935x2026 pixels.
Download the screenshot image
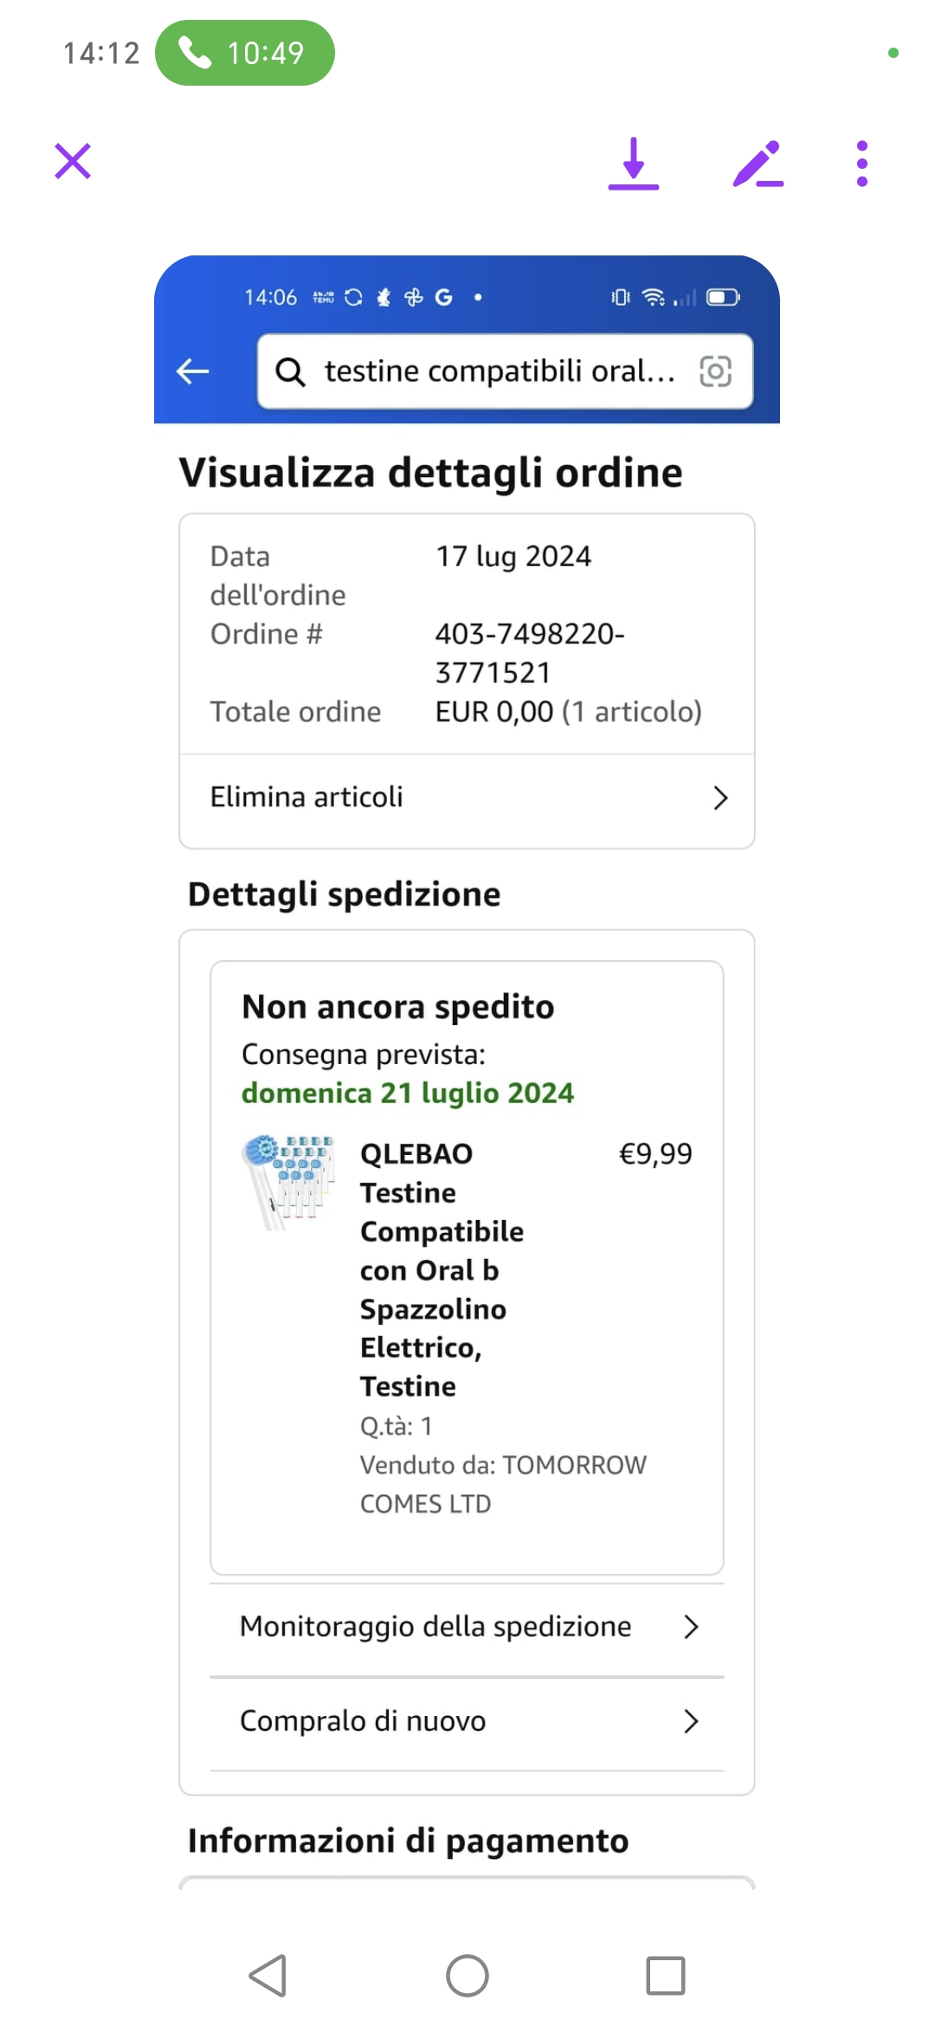click(634, 163)
